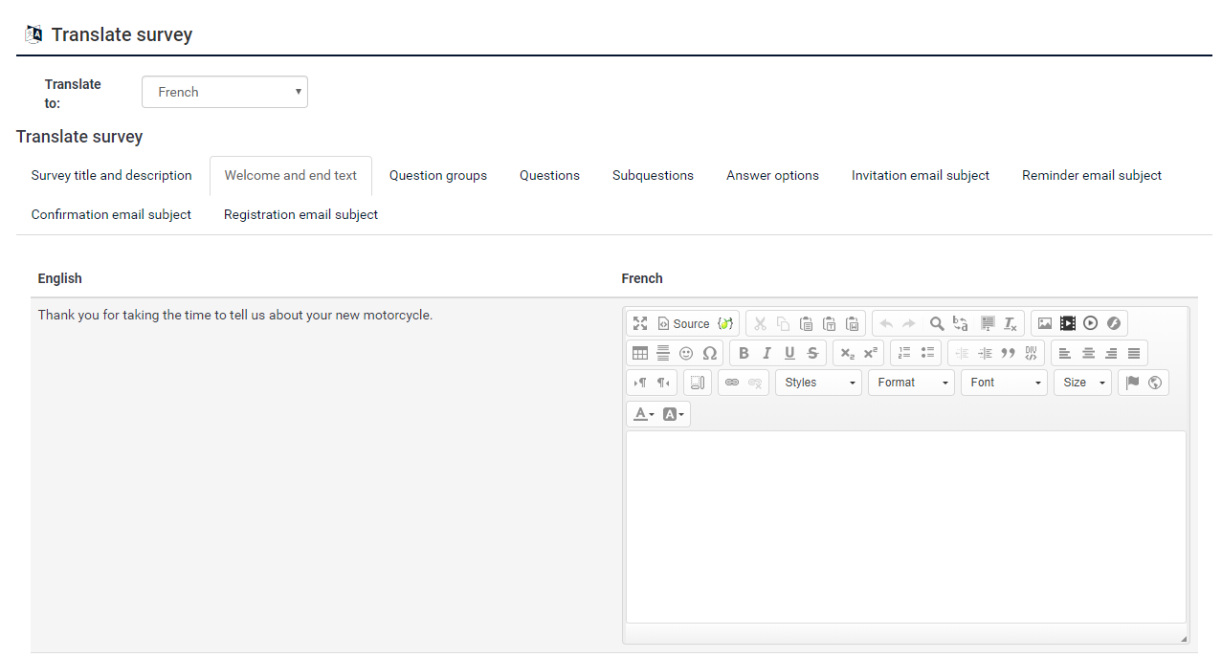1222x658 pixels.
Task: Insert an image into the editor
Action: [1045, 323]
